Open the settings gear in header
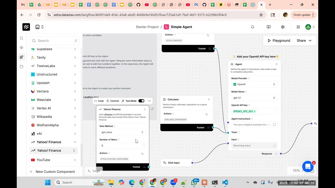Image resolution: width=335 pixels, height=188 pixels. [x=283, y=27]
